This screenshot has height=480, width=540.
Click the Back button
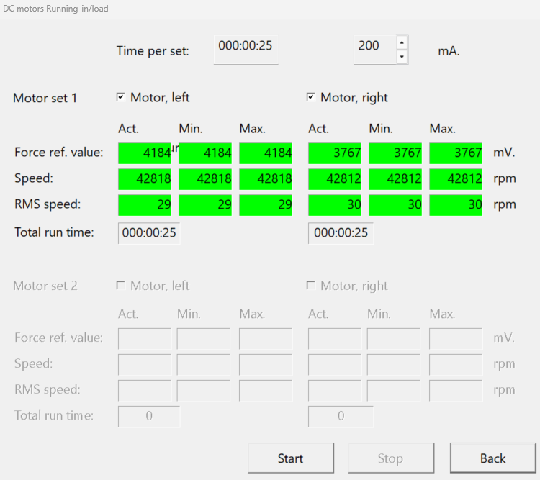492,458
